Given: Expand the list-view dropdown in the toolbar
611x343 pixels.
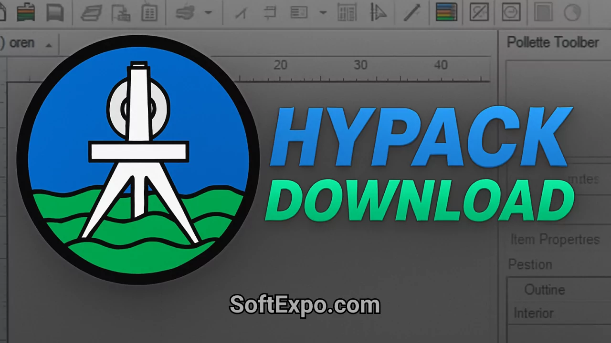Looking at the screenshot, I should [x=322, y=13].
